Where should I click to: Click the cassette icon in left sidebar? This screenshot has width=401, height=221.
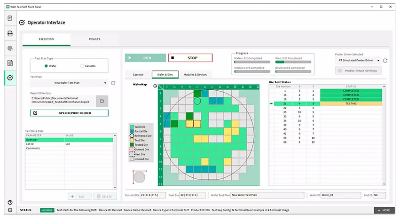pyautogui.click(x=10, y=33)
